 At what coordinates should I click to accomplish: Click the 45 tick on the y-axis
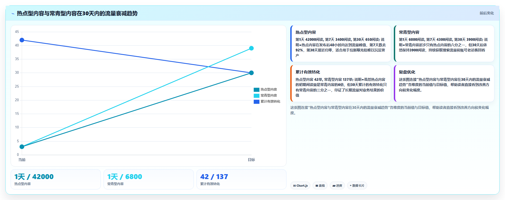pyautogui.click(x=17, y=32)
